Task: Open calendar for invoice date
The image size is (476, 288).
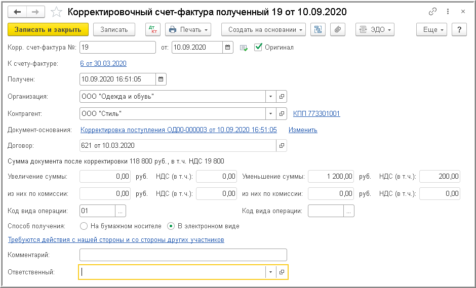Action: [228, 48]
